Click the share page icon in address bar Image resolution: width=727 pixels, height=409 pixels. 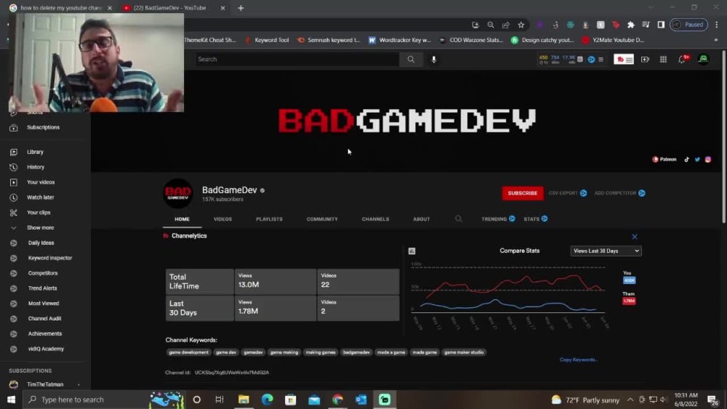tap(506, 25)
